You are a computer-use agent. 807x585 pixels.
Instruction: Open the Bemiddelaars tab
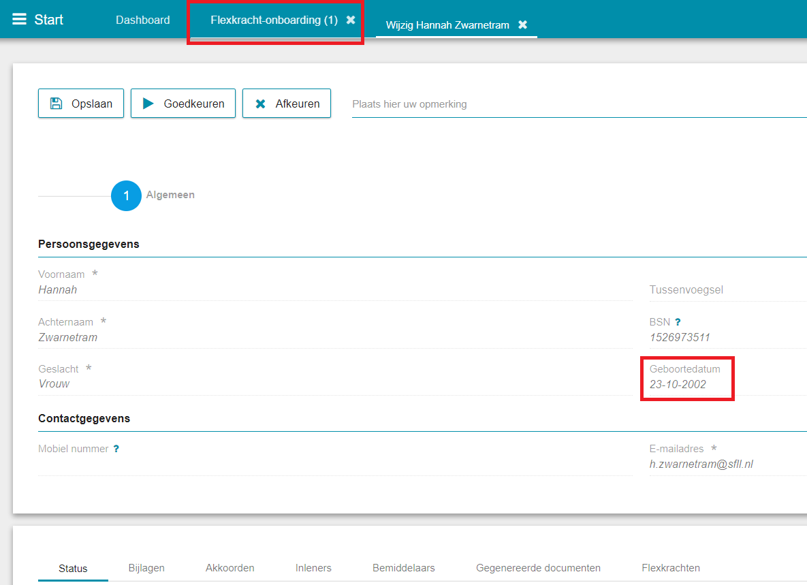pyautogui.click(x=403, y=568)
